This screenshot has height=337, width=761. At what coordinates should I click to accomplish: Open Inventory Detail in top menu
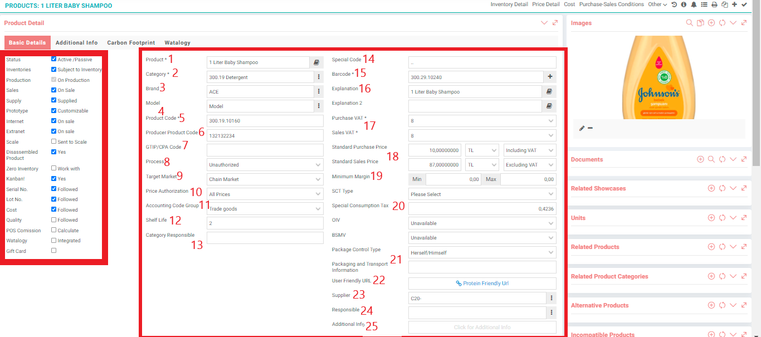[509, 4]
